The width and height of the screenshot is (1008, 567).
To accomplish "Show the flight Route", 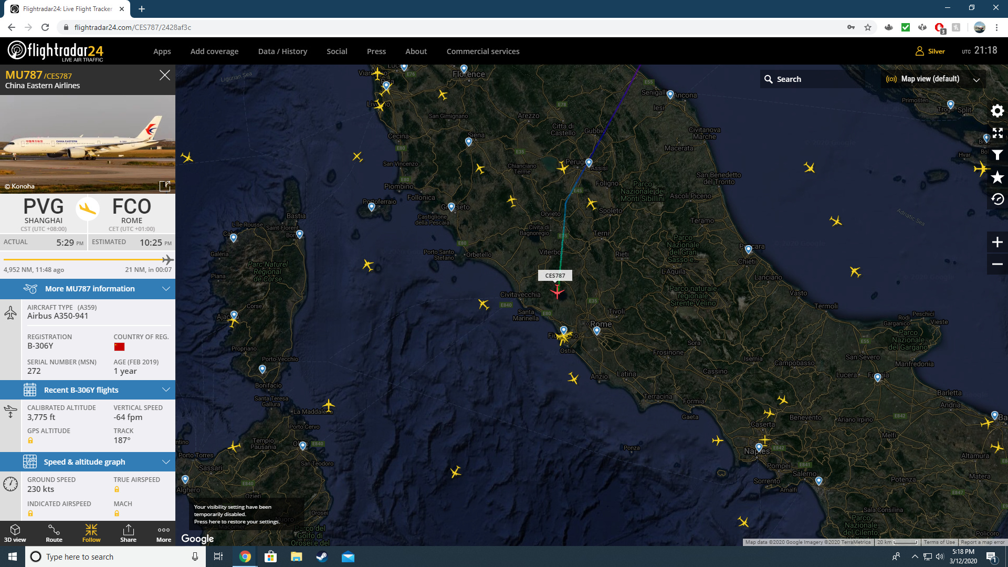I will point(54,533).
